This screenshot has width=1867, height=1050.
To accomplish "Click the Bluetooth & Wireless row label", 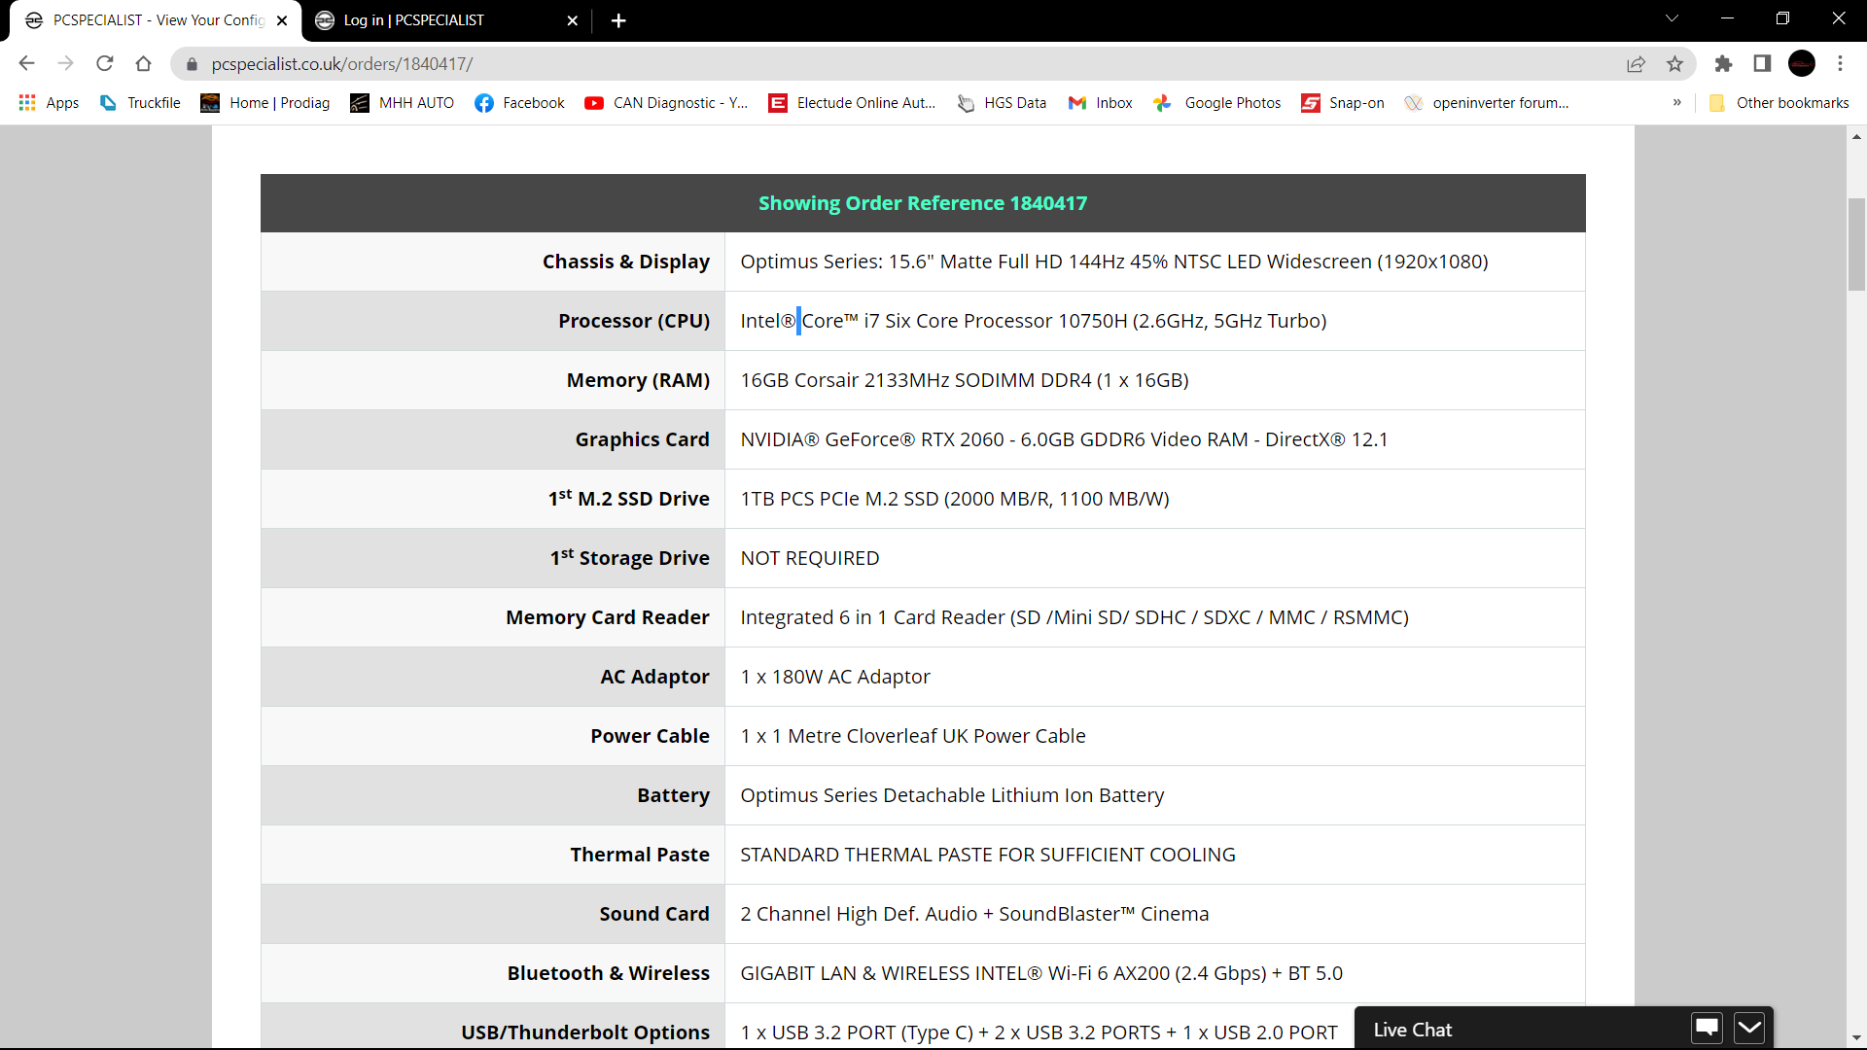I will (609, 973).
